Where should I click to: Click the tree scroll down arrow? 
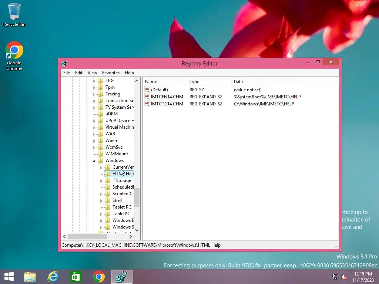click(137, 230)
